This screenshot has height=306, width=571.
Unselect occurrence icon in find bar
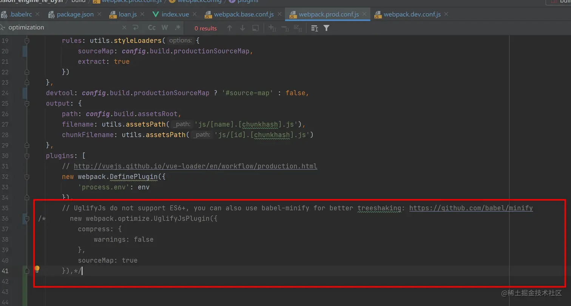285,28
